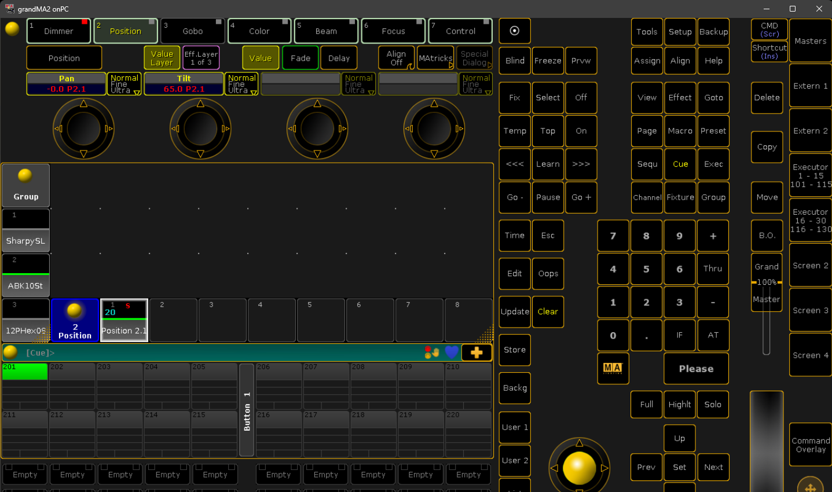Click the circular target icon above Blind
832x492 pixels.
[515, 31]
